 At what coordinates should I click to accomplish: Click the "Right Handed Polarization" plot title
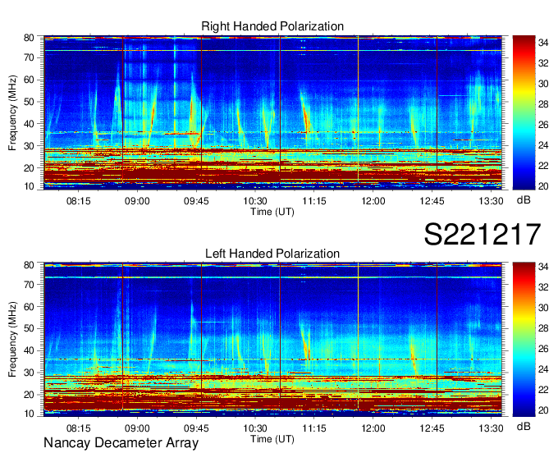coord(272,26)
